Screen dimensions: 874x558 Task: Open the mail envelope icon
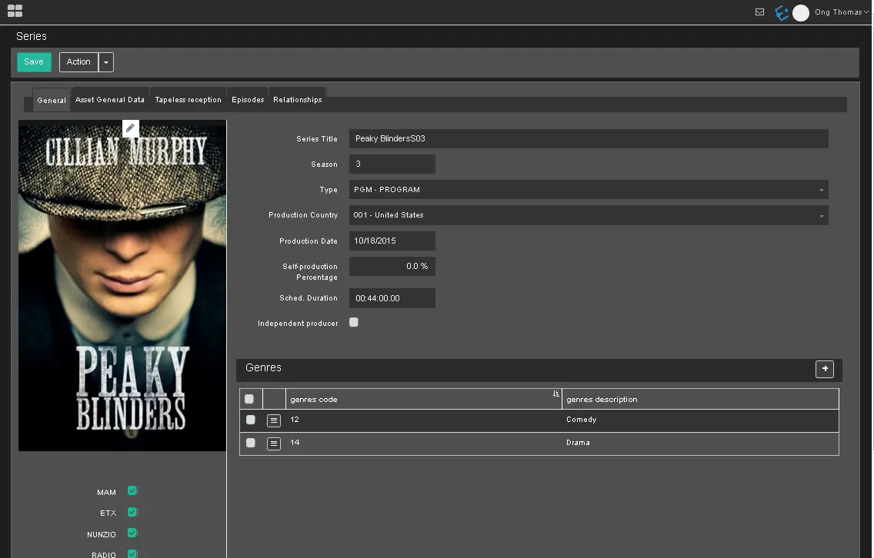click(x=759, y=12)
